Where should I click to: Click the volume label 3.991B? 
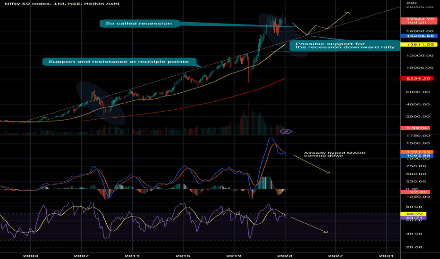pos(415,128)
